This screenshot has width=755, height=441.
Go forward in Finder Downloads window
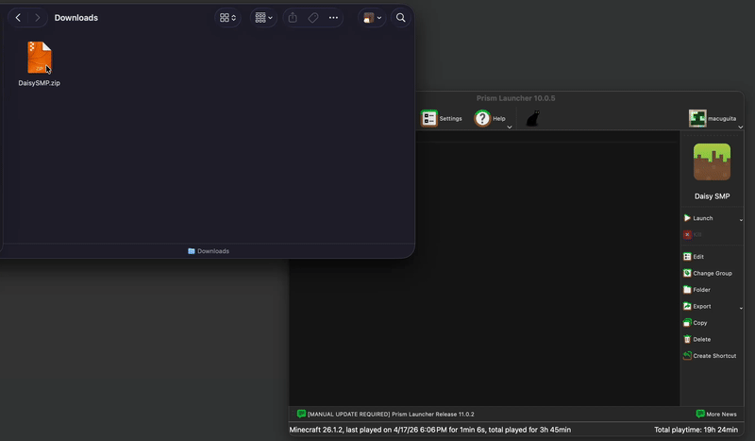[x=37, y=18]
